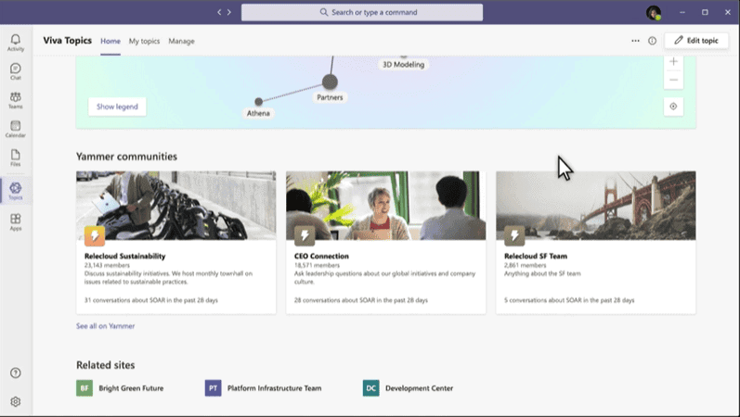Click the info icon beside Edit topic
The width and height of the screenshot is (740, 417).
click(x=652, y=41)
